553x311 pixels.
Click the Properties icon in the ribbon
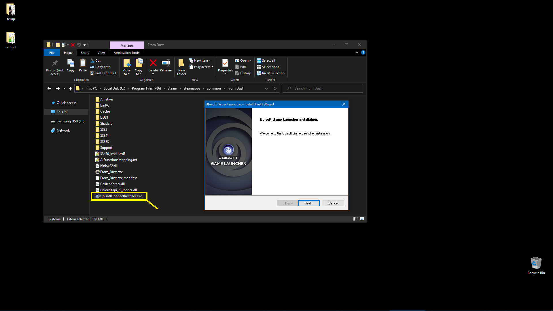click(x=225, y=63)
